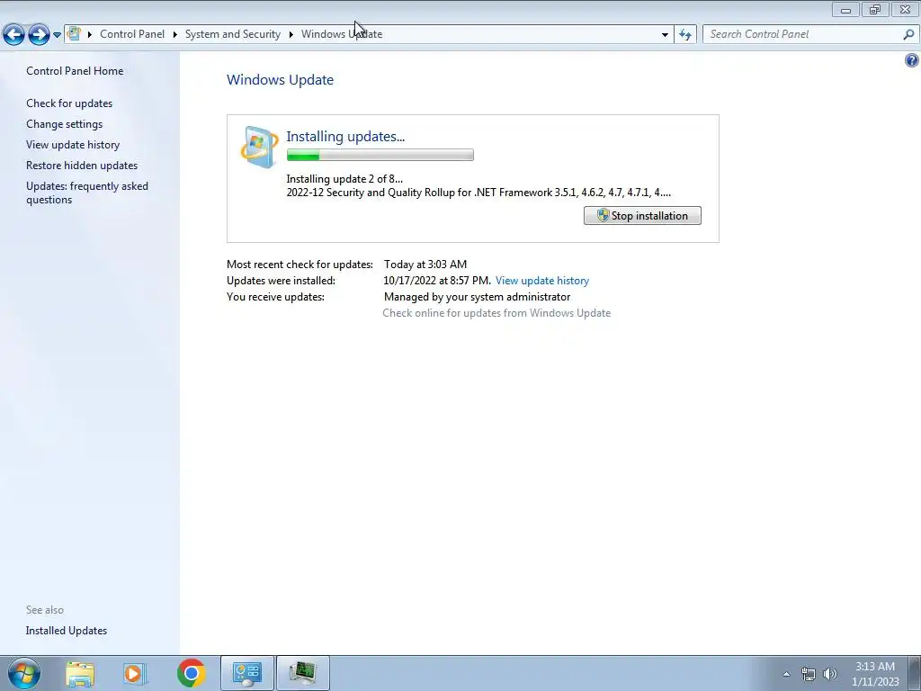921x691 pixels.
Task: Minimize the Windows Update window
Action: pyautogui.click(x=845, y=9)
